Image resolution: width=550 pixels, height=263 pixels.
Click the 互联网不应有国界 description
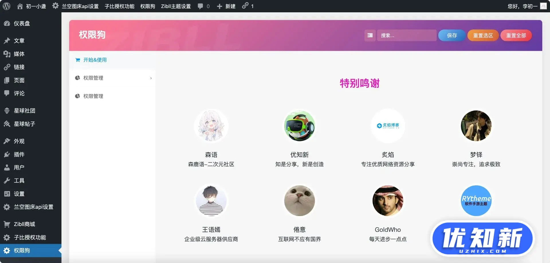click(x=299, y=239)
